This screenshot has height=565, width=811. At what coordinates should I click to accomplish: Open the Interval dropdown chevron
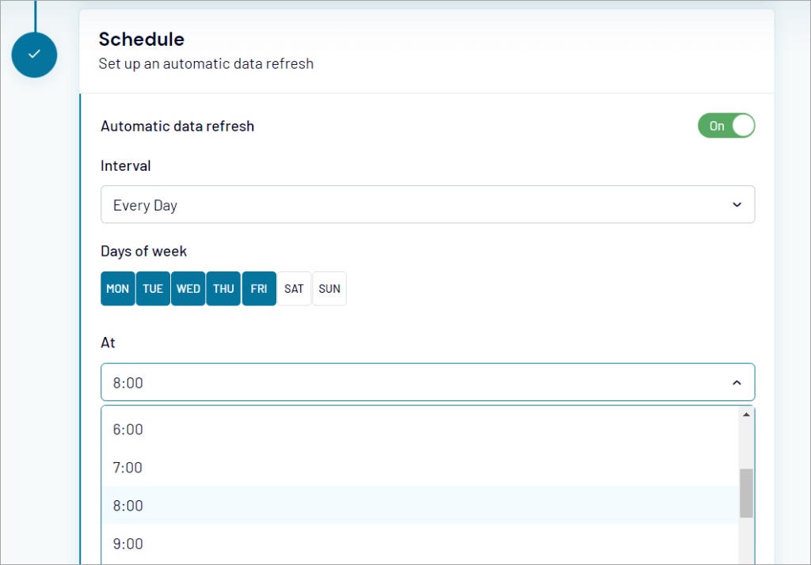point(737,204)
